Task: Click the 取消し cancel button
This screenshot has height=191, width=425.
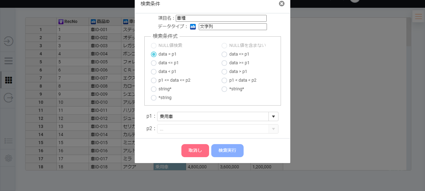Action: [x=195, y=151]
